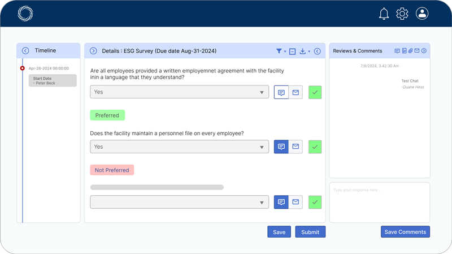Open the employment agreement answer dropdown
Image resolution: width=452 pixels, height=254 pixels.
coord(180,92)
